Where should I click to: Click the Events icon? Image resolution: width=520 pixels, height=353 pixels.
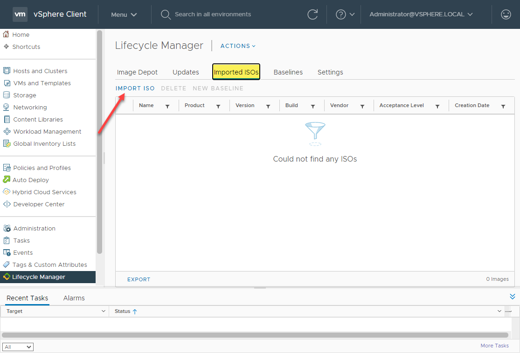point(7,252)
